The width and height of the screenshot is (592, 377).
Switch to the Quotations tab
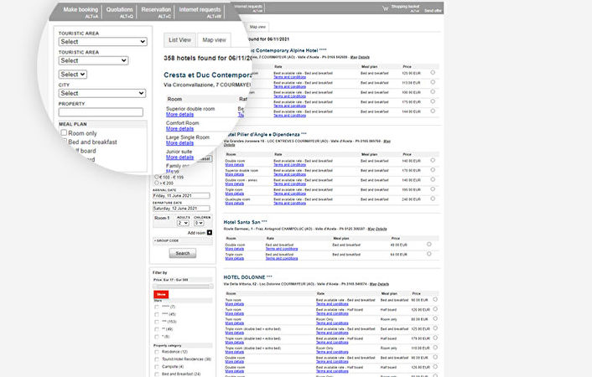click(119, 12)
